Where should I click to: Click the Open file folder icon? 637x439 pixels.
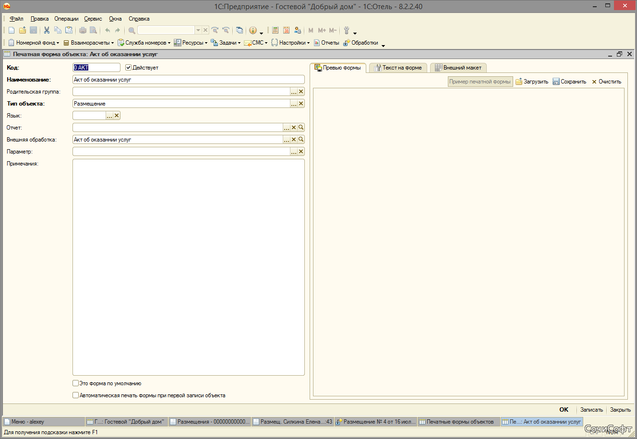point(23,30)
